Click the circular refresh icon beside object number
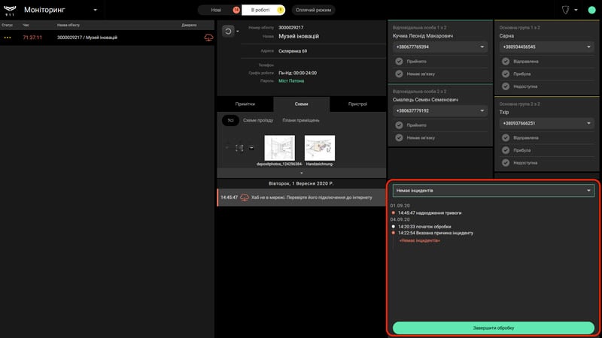 (x=228, y=31)
